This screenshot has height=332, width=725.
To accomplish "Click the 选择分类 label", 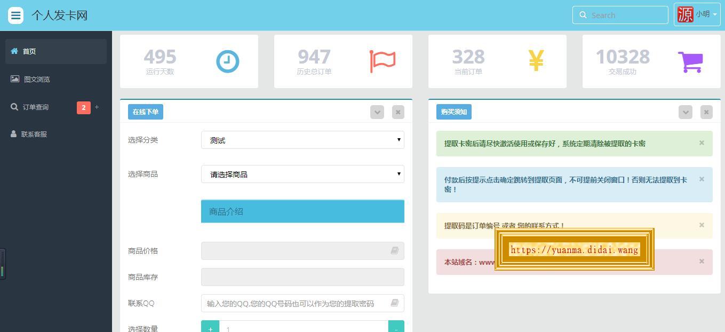I will pos(143,140).
